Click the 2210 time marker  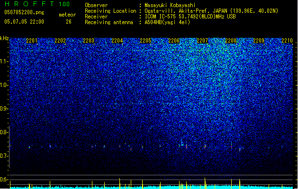point(287,41)
